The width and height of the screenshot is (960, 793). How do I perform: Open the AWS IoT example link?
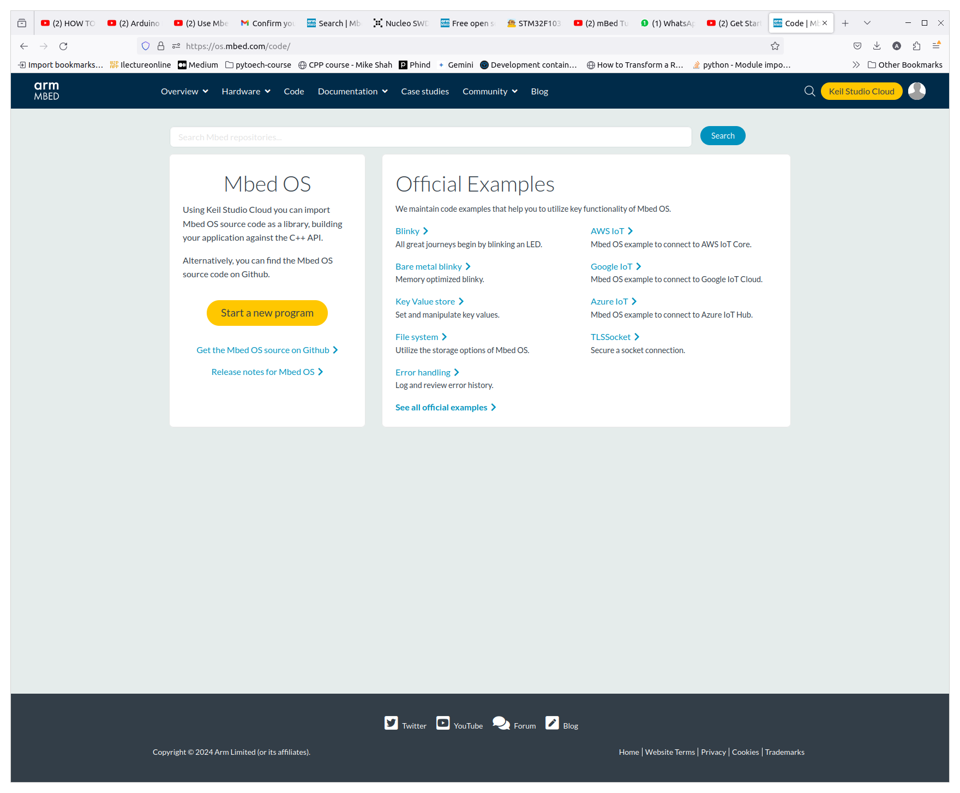tap(612, 231)
